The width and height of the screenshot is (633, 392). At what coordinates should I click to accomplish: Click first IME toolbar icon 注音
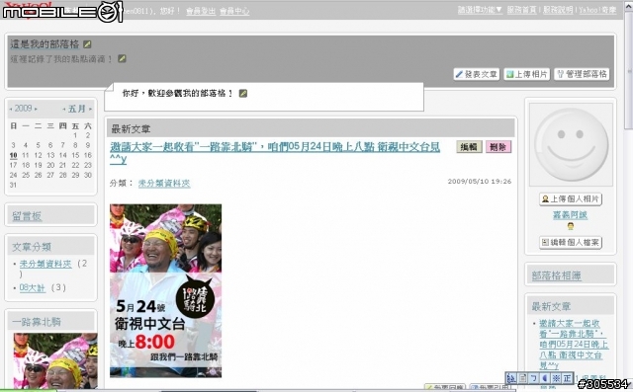tap(511, 378)
